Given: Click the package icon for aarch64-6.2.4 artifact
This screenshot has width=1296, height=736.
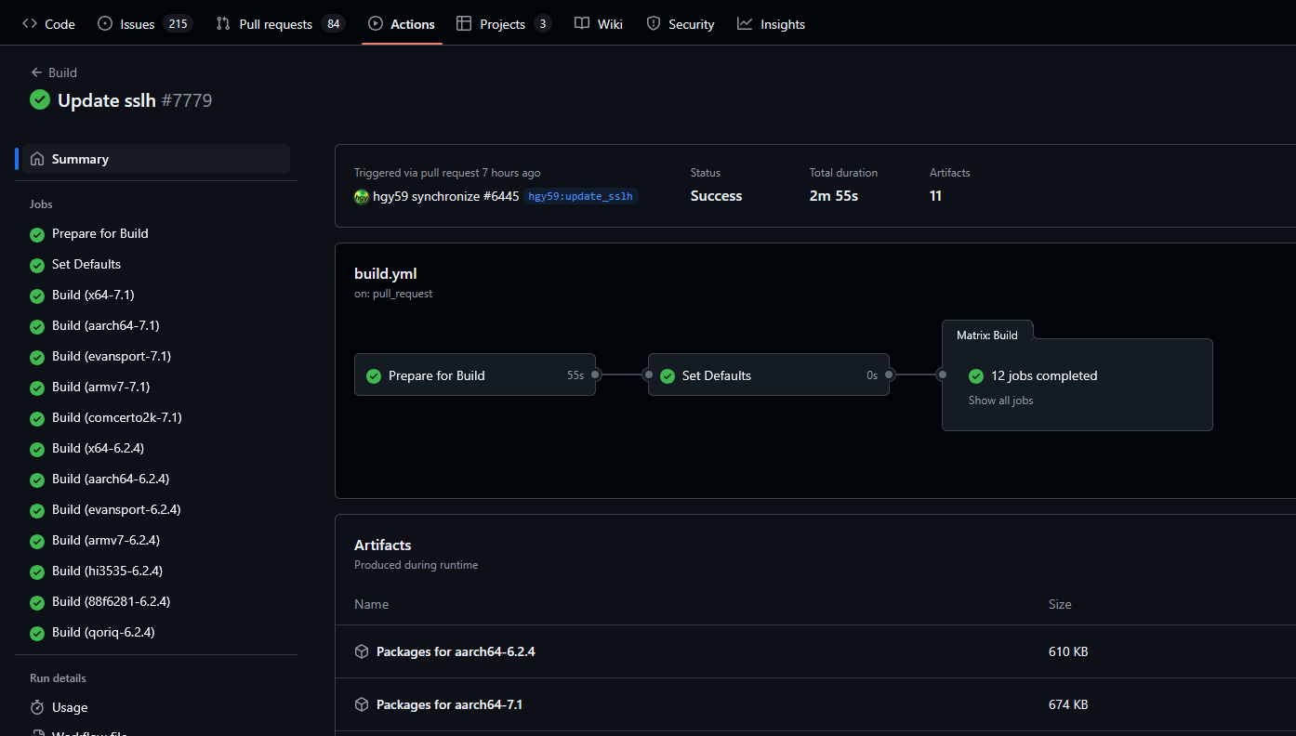Looking at the screenshot, I should pos(361,651).
